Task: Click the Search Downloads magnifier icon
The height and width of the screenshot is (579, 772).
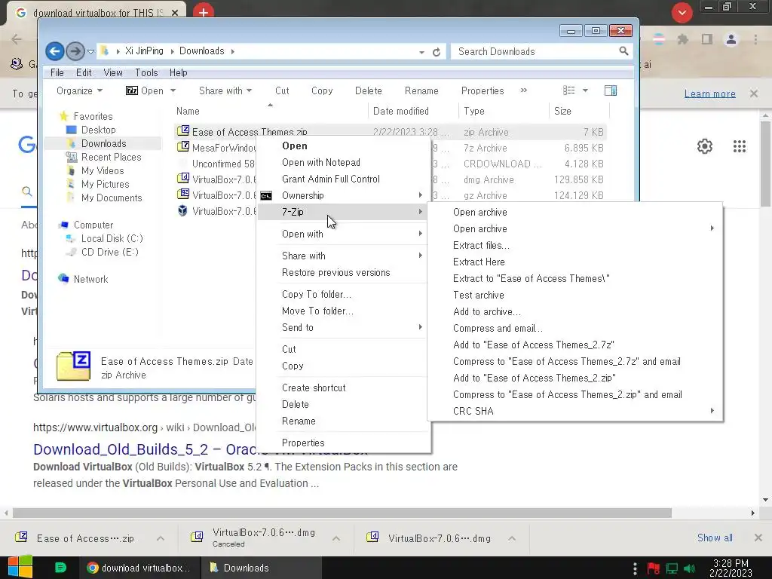Action: click(x=623, y=51)
